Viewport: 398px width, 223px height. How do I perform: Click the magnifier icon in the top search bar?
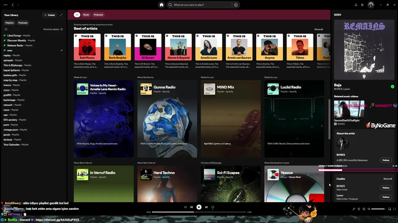(170, 5)
